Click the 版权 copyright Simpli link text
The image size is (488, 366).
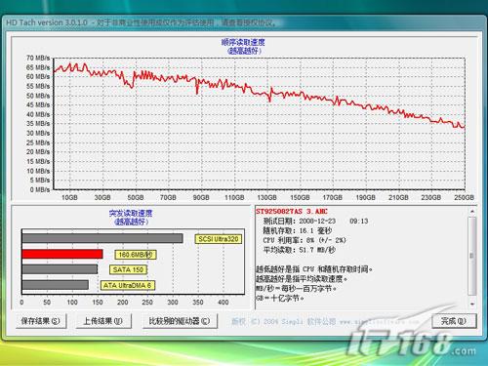tap(325, 322)
